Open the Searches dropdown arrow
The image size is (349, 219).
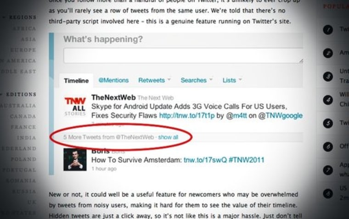[x=211, y=79]
